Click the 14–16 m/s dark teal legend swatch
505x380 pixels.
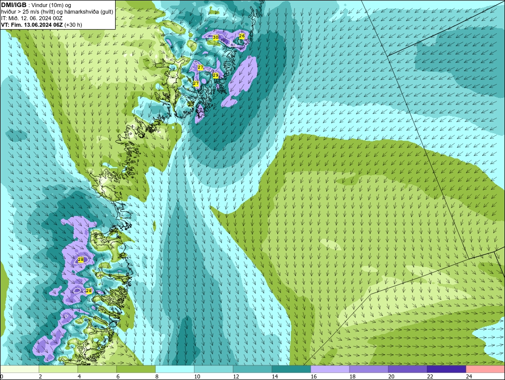point(291,369)
